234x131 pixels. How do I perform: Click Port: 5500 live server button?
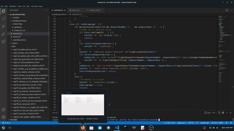(217, 123)
